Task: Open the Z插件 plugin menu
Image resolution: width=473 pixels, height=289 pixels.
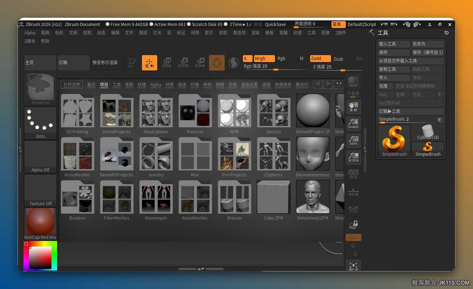Action: pos(341,33)
